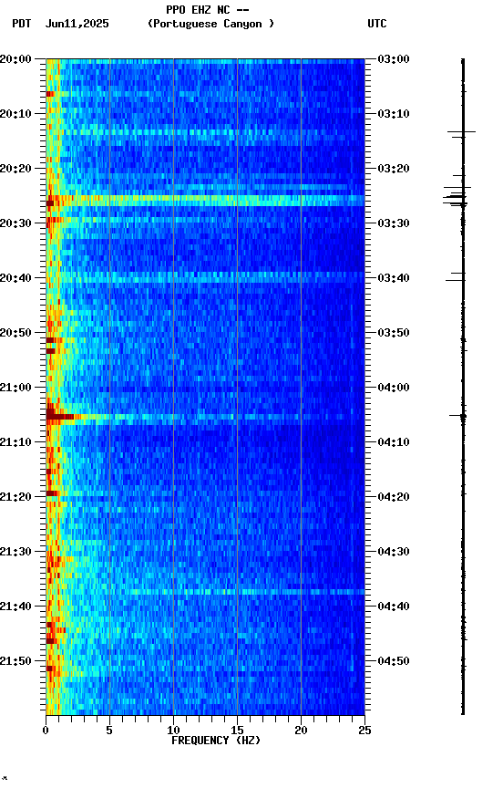Click the 15 Hz frequency tick label
Screen dimensions: 503x788
[x=237, y=731]
